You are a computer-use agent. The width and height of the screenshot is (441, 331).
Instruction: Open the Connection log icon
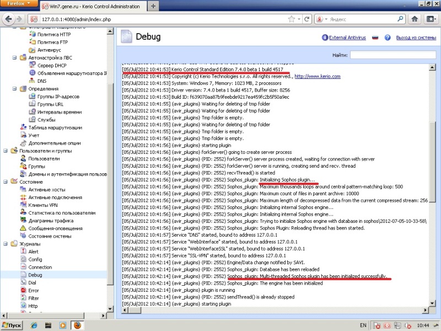(23, 267)
